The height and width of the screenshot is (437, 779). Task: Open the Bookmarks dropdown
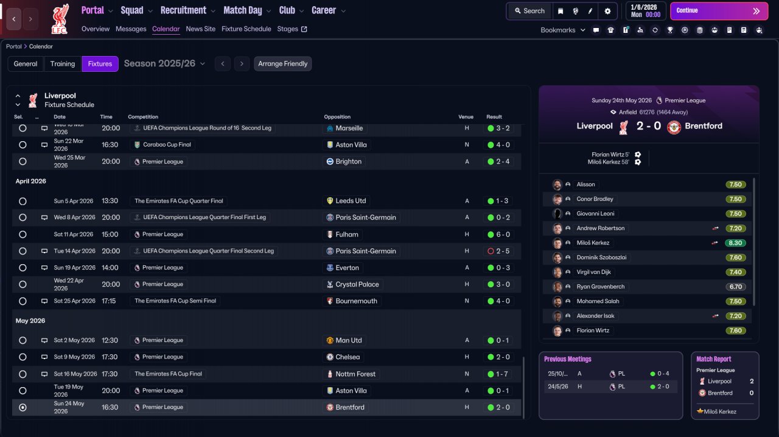pos(563,30)
